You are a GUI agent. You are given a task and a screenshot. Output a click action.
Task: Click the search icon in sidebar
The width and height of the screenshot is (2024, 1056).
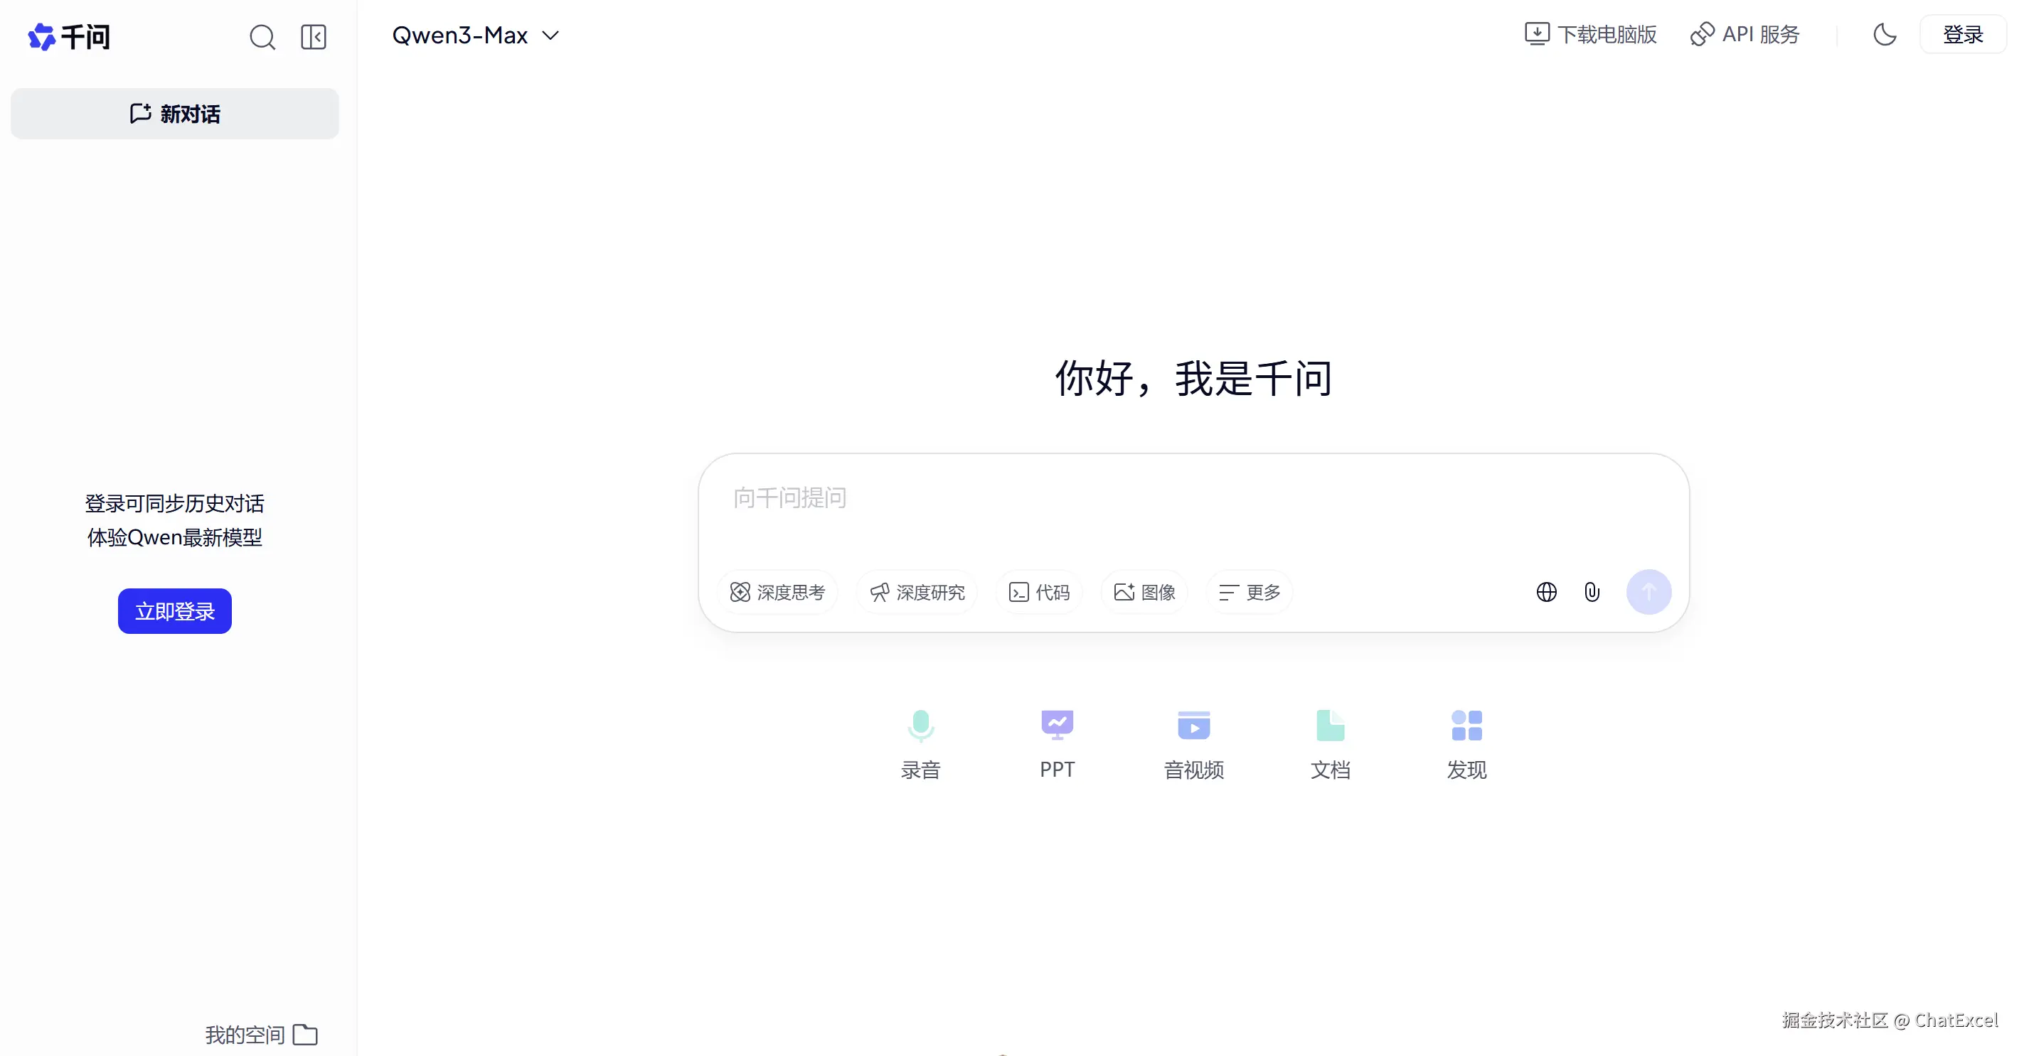click(262, 36)
